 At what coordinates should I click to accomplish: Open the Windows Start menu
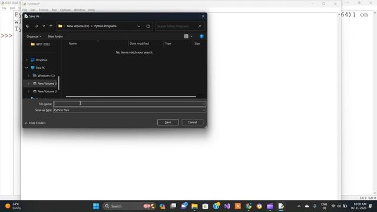[96, 206]
